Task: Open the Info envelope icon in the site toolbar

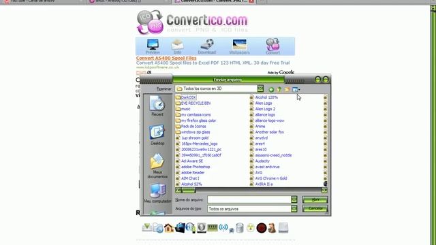Action: coord(177,46)
